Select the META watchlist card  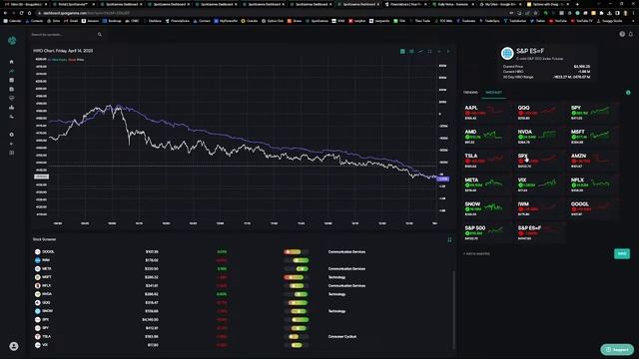pos(486,184)
